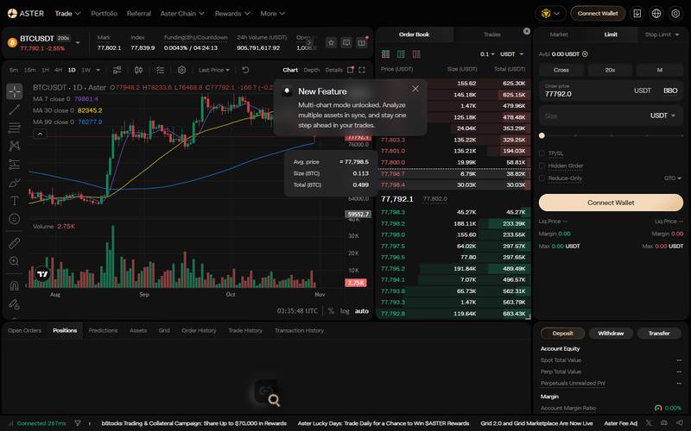Open header settings hexagon icon
Screen dimensions: 691x431
(675, 14)
